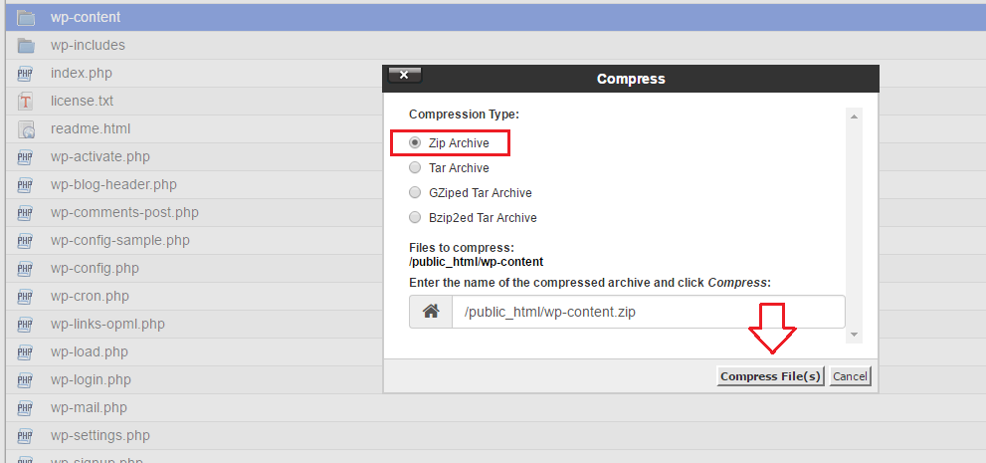Select the readme.html file name
Screen dimensions: 986x463
(91, 129)
